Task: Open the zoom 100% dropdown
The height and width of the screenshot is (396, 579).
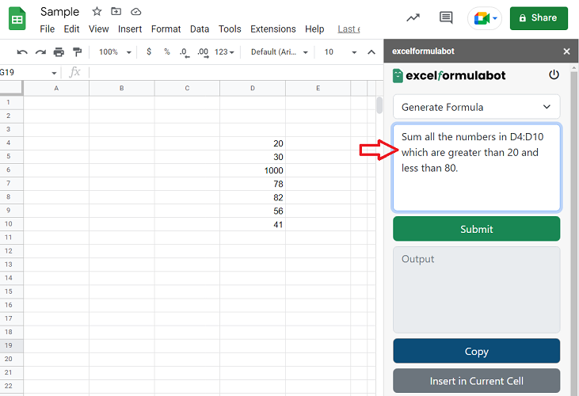Action: click(115, 52)
